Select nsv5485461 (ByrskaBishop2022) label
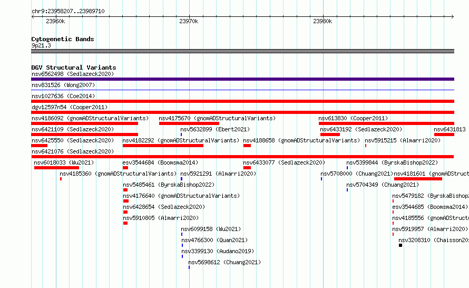 pos(169,185)
